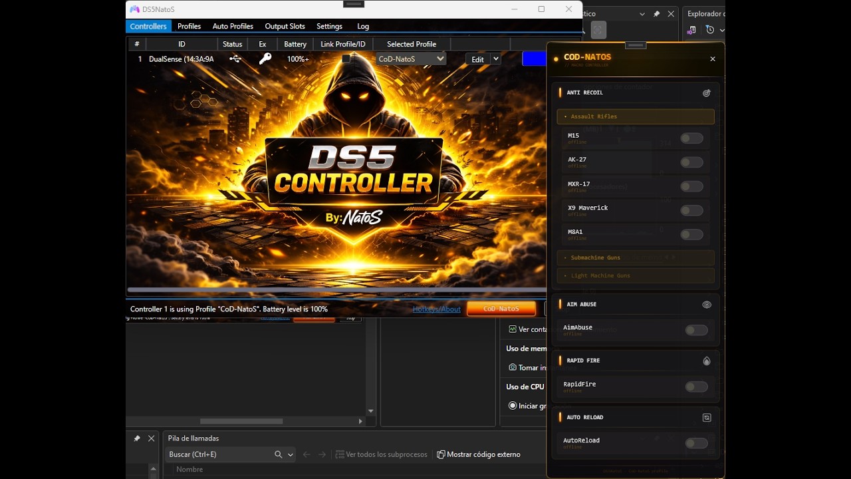The width and height of the screenshot is (851, 479).
Task: Click the blue lightbar color swatch
Action: 534,59
